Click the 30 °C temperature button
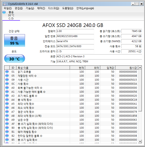This screenshot has height=147, width=145. 14,58
